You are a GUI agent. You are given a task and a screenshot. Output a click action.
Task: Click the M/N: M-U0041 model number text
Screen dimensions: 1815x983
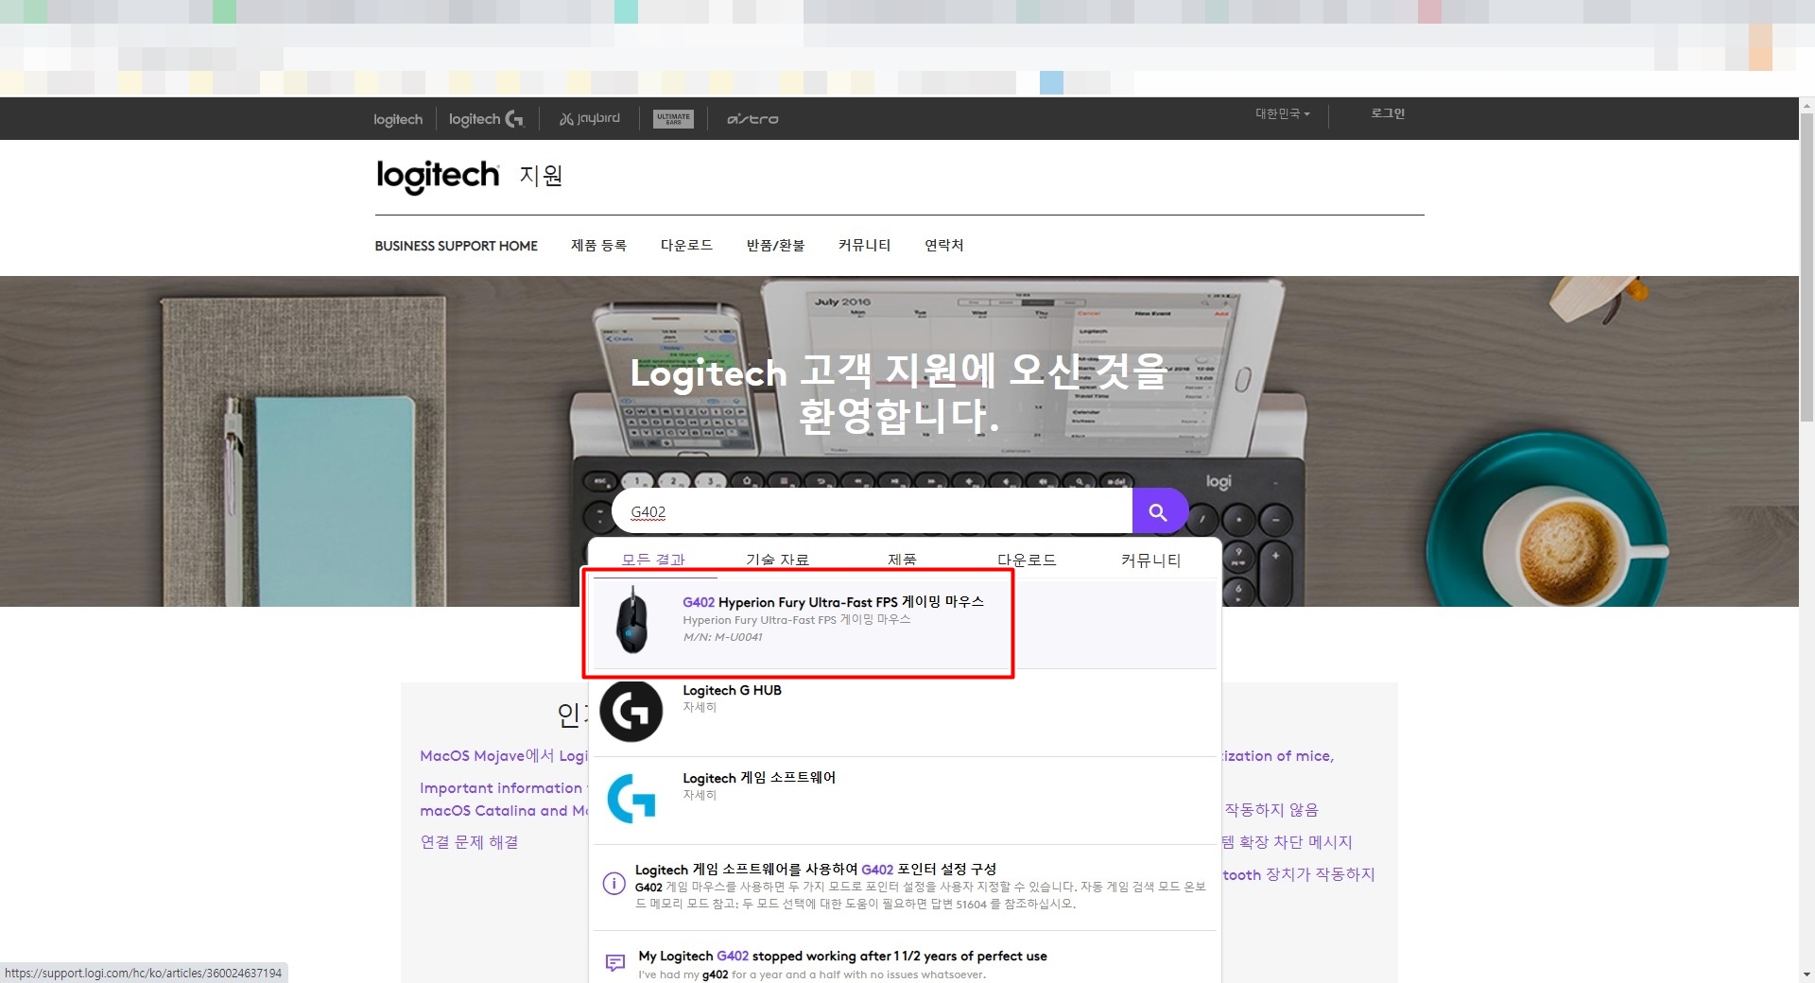(x=722, y=637)
